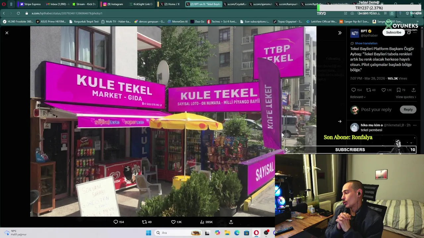Collapse the side panel with double-arrow icon
Viewport: 424px width, 238px height.
coord(340,33)
